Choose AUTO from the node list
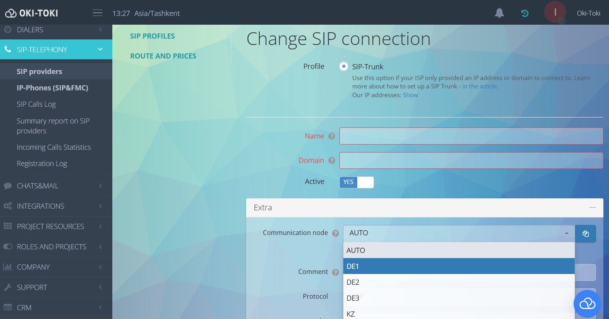Image resolution: width=609 pixels, height=319 pixels. click(459, 250)
